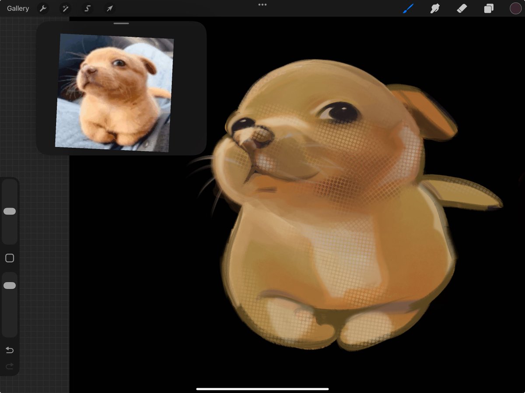Click the reference window grab handle
The width and height of the screenshot is (525, 393).
[x=121, y=23]
